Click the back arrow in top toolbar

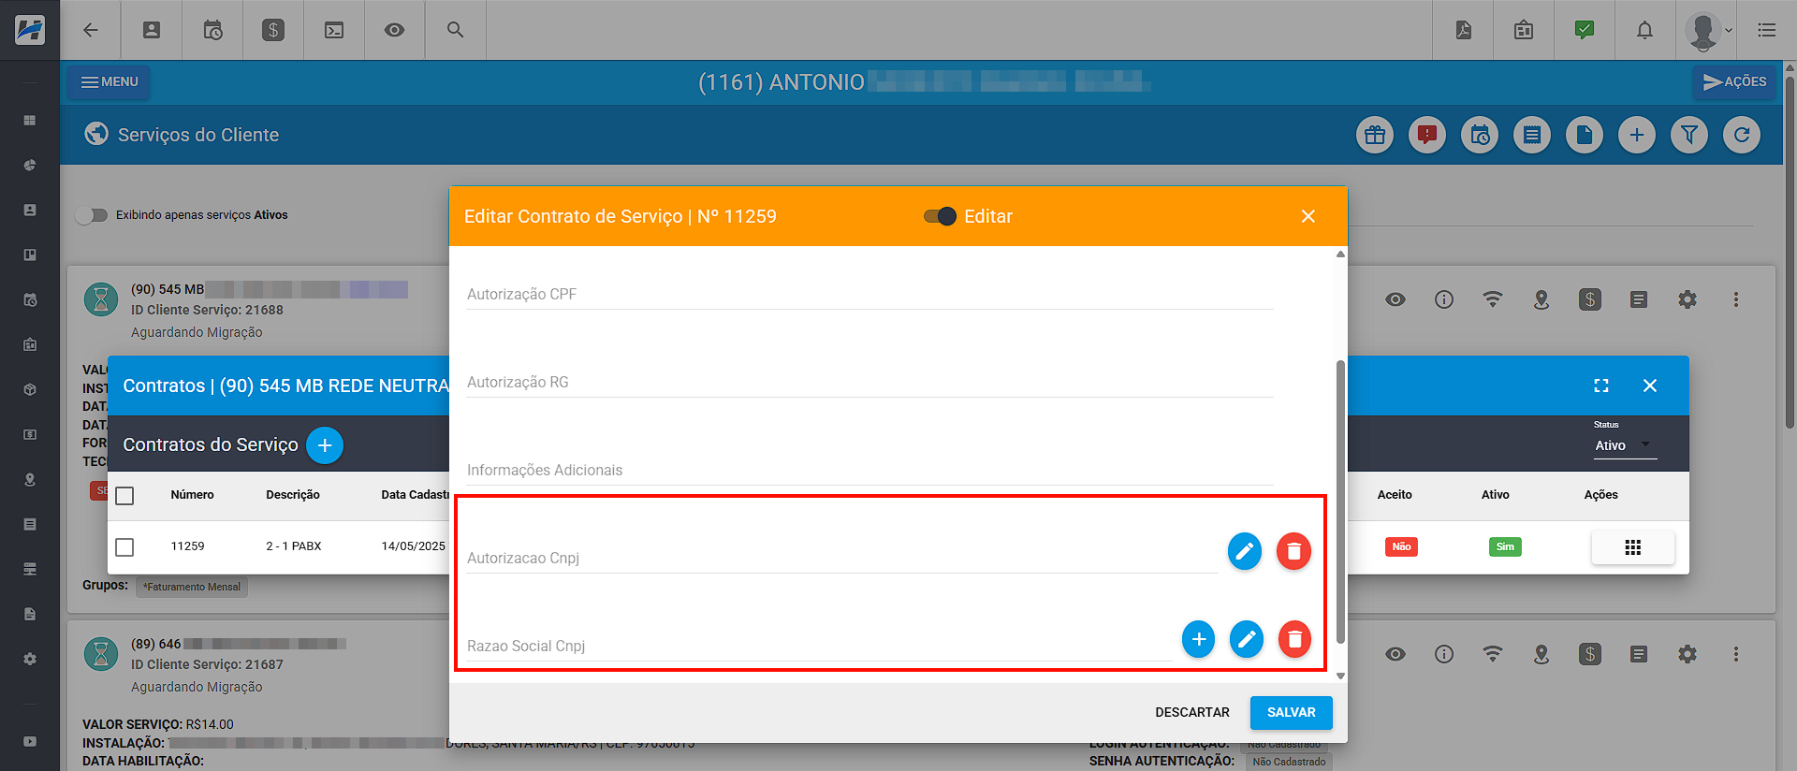coord(91,30)
